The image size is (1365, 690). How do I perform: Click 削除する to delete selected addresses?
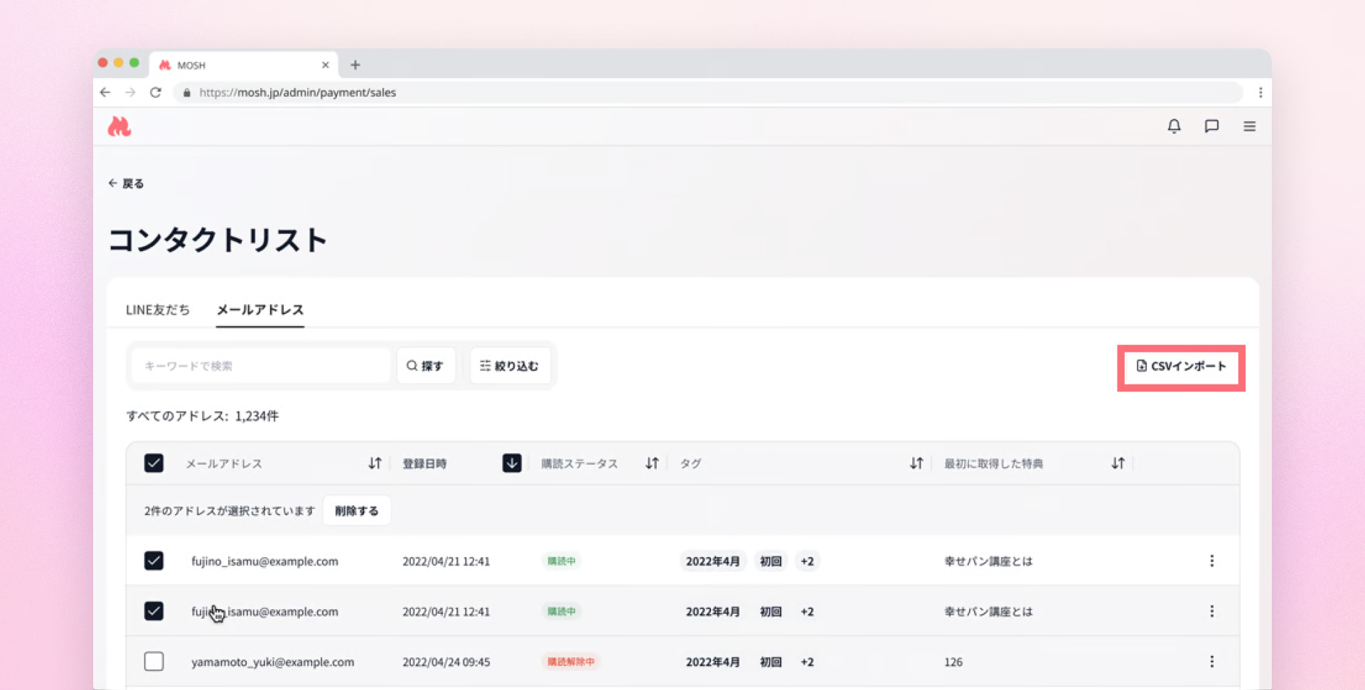tap(356, 511)
